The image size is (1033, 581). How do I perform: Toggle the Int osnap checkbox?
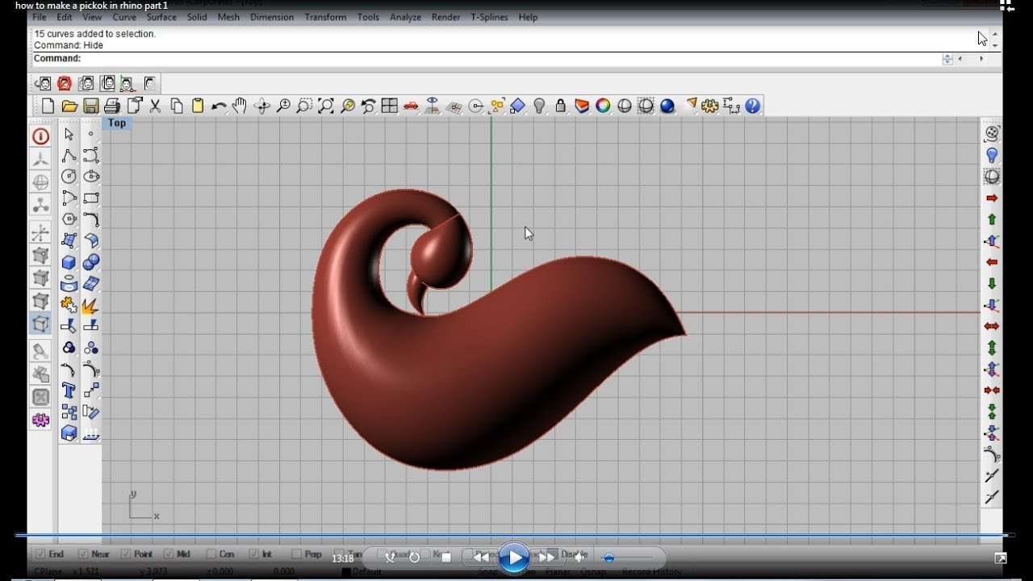[254, 554]
